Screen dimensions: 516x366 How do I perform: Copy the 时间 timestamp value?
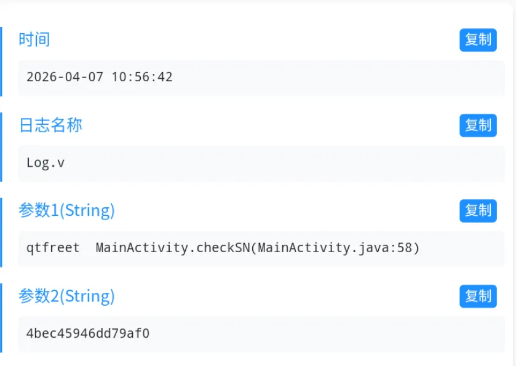pos(478,40)
